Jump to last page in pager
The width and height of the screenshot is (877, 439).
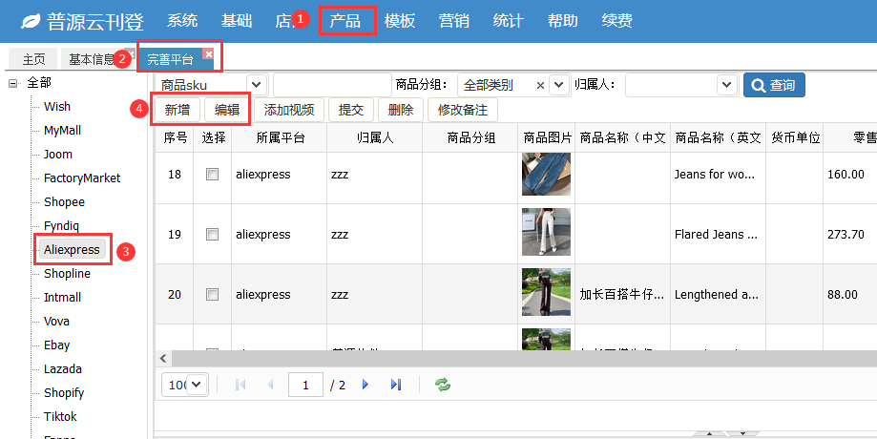coord(396,385)
